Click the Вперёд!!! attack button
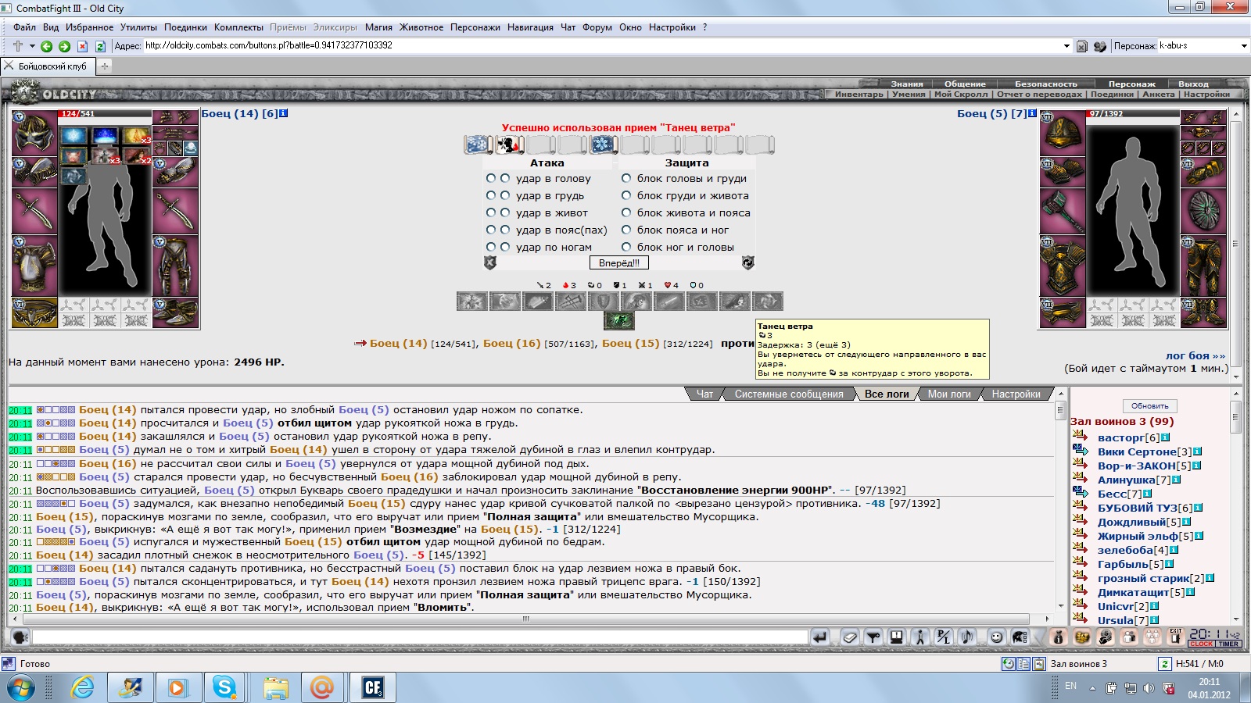 618,262
